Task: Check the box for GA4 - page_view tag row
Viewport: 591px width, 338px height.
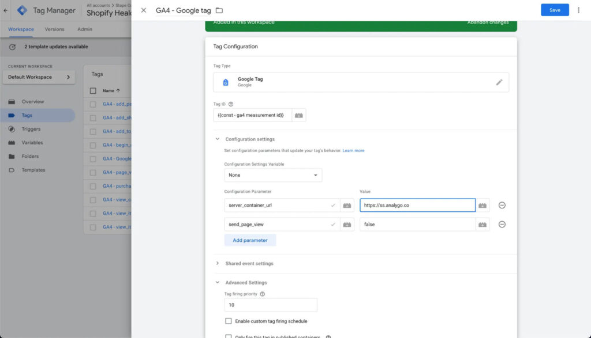Action: click(x=93, y=172)
